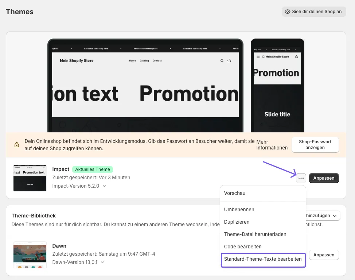Screen dimensions: 355x280
Task: Click the mobile theme preview image
Action: (x=277, y=85)
